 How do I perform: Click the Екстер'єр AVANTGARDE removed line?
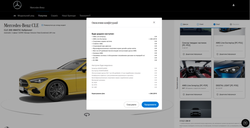124,71
